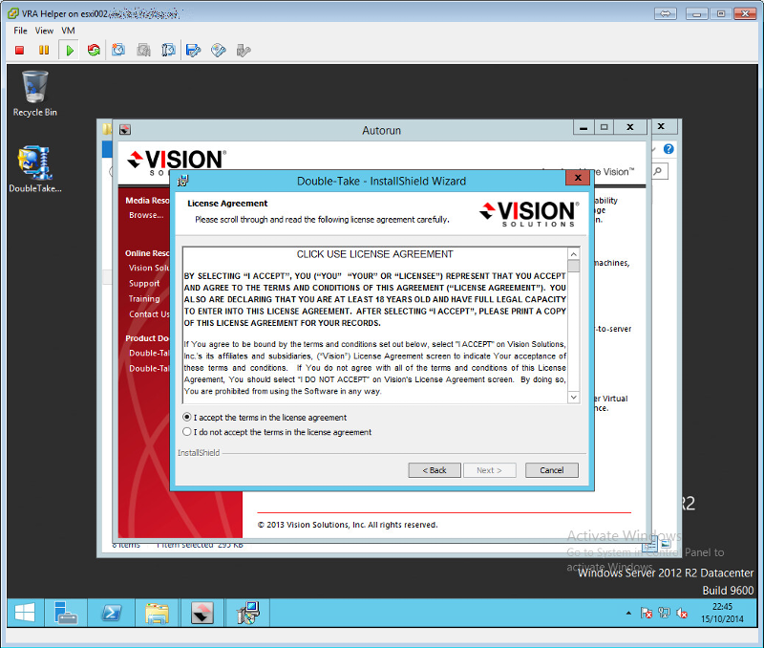Click the VMware console full-screen arrows button
The image size is (764, 648).
click(x=665, y=13)
